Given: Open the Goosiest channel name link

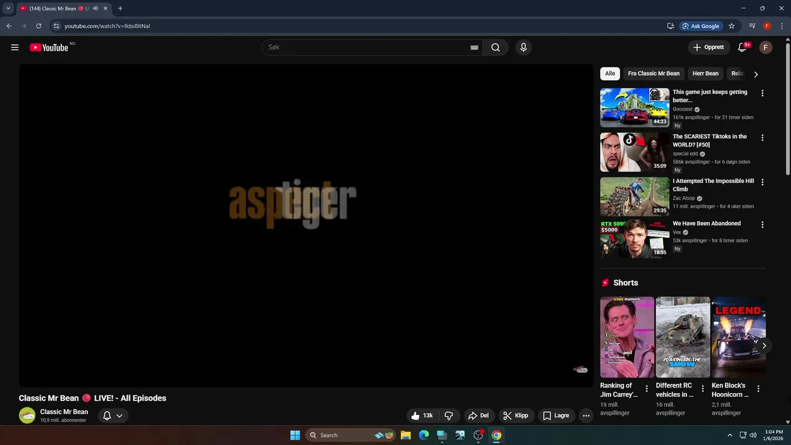Looking at the screenshot, I should pos(683,109).
